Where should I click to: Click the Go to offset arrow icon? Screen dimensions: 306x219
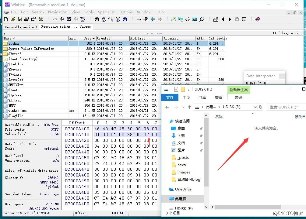click(139, 19)
